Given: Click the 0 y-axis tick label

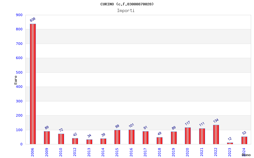Looking at the screenshot, I should [x=21, y=144].
